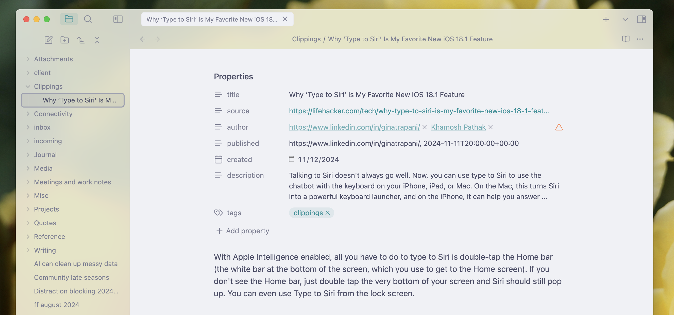674x315 pixels.
Task: Toggle the right sidebar panel icon
Action: click(x=641, y=19)
